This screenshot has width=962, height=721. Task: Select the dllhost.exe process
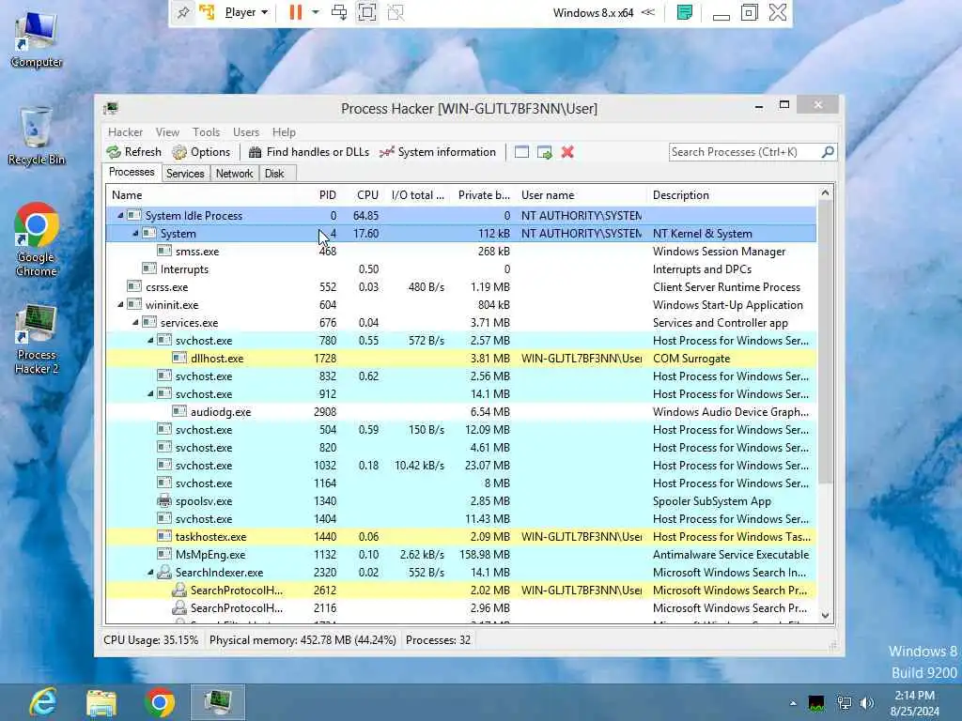(x=461, y=358)
